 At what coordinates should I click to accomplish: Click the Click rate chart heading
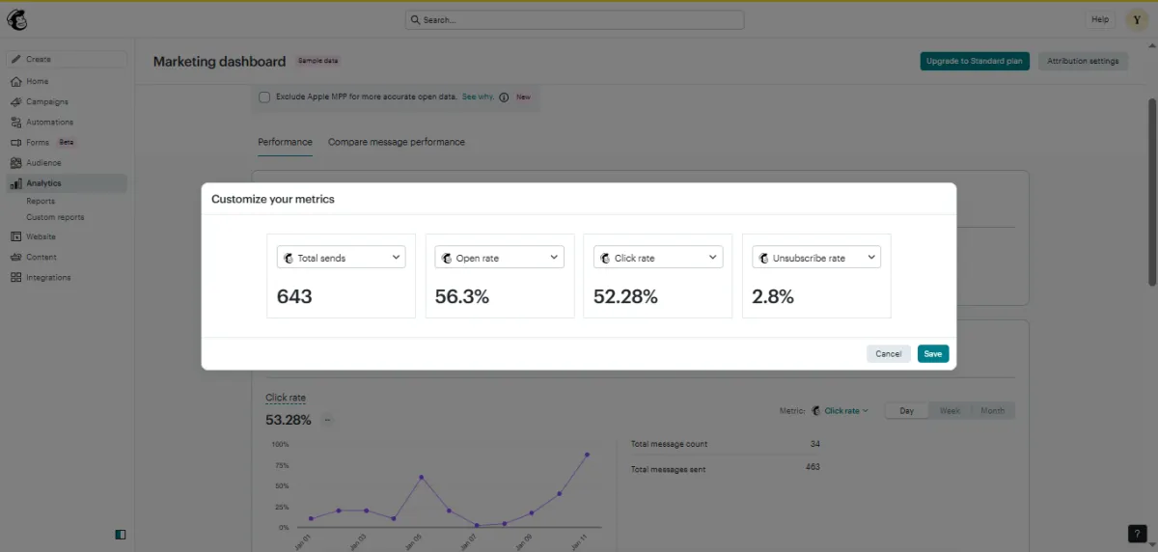(x=286, y=398)
